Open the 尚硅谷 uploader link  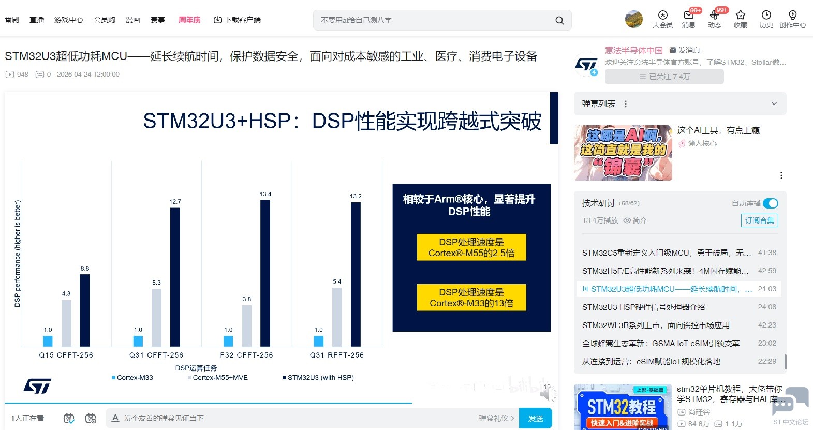[x=699, y=412]
